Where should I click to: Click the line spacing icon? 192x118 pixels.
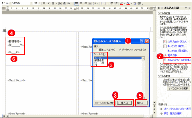(x=95, y=3)
